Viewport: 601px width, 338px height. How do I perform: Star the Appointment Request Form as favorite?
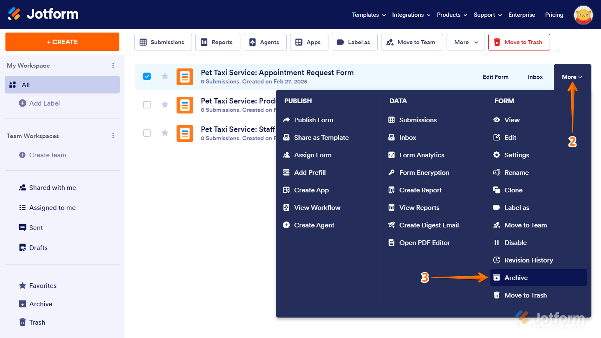pyautogui.click(x=165, y=76)
